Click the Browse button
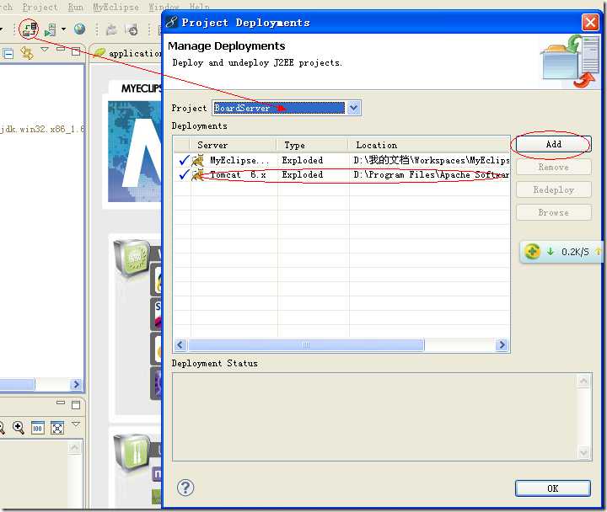Image resolution: width=607 pixels, height=512 pixels. [x=553, y=212]
